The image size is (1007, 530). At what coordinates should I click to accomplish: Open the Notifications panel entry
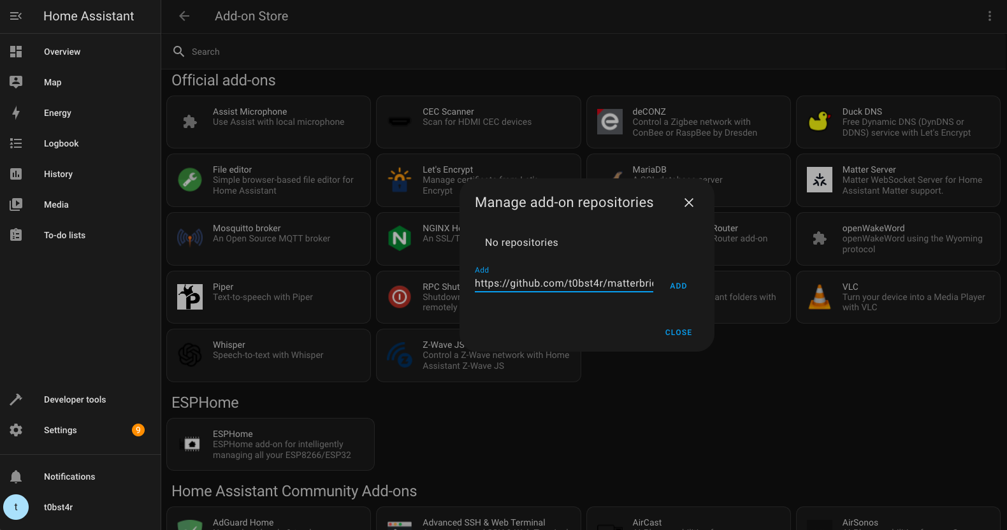pyautogui.click(x=80, y=476)
